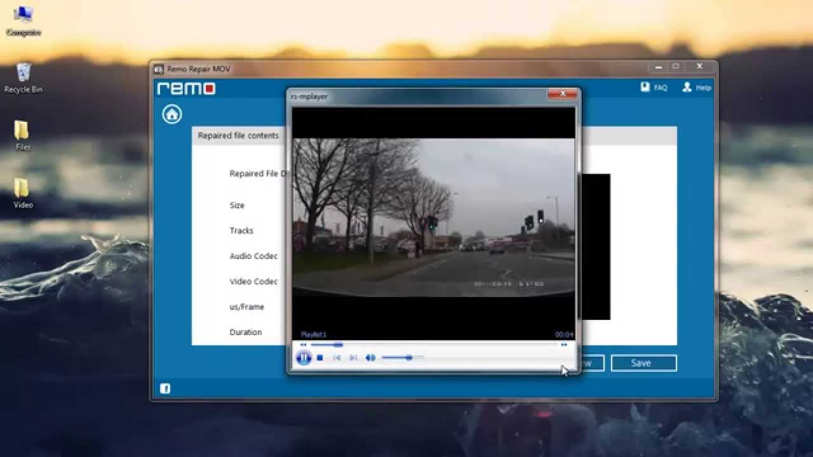The width and height of the screenshot is (813, 457).
Task: Select the Files folder on desktop
Action: coord(23,135)
